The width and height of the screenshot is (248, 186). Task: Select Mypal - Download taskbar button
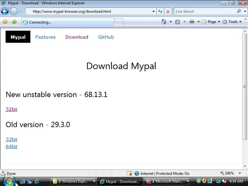click(120, 181)
